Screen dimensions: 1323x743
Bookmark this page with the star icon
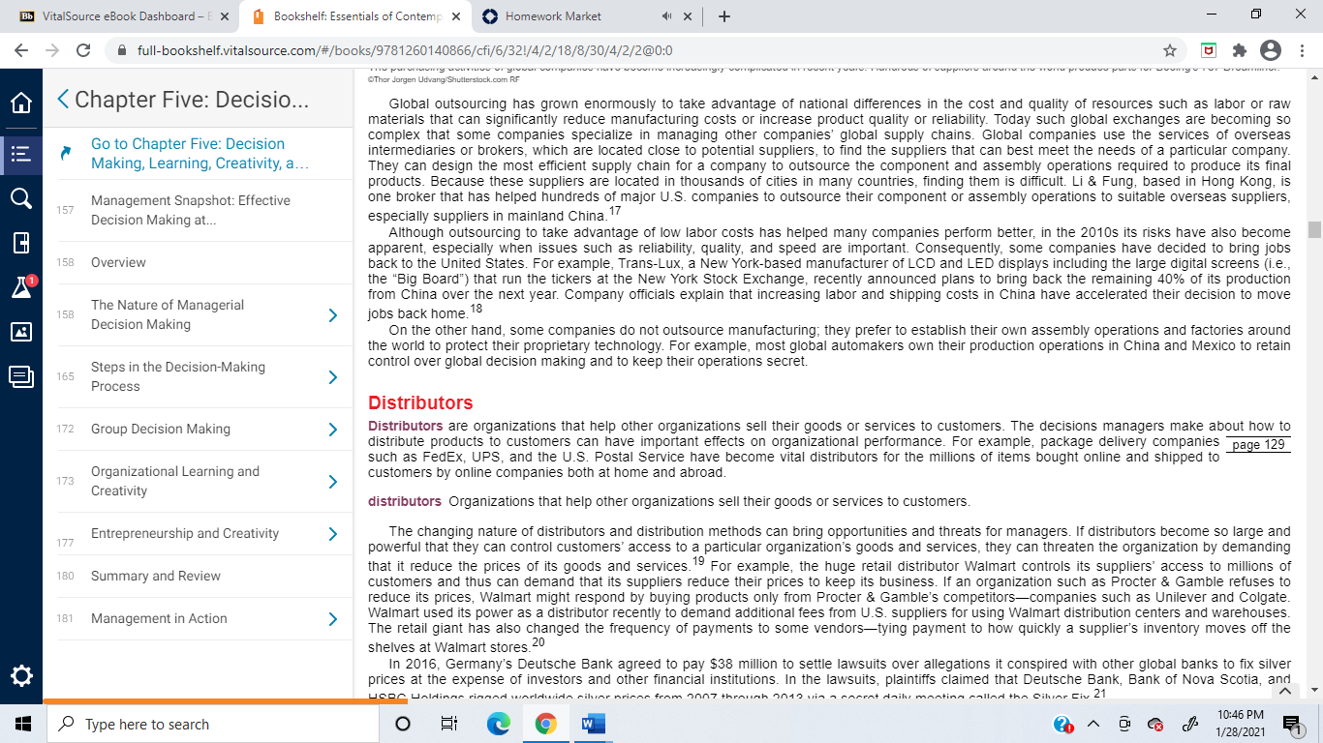(x=1170, y=50)
